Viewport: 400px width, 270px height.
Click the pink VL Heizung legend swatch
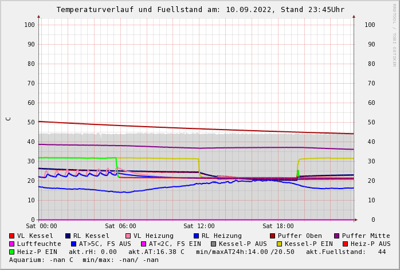tap(128, 236)
